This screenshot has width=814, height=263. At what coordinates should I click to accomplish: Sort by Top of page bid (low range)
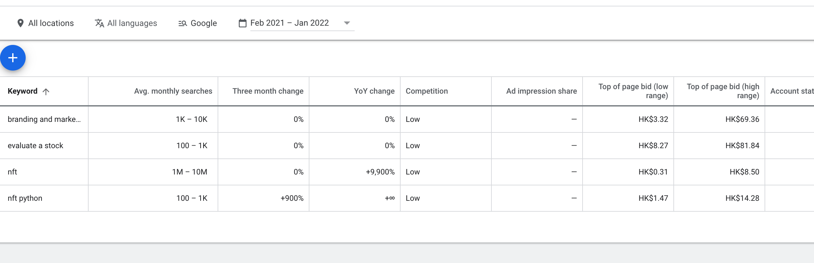click(633, 91)
